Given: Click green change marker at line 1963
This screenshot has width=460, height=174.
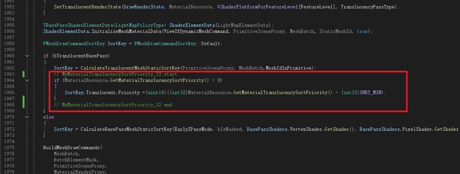Looking at the screenshot, I should pos(24,74).
